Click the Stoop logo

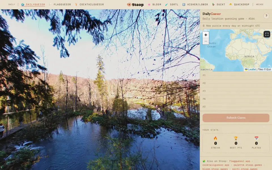click(135, 5)
